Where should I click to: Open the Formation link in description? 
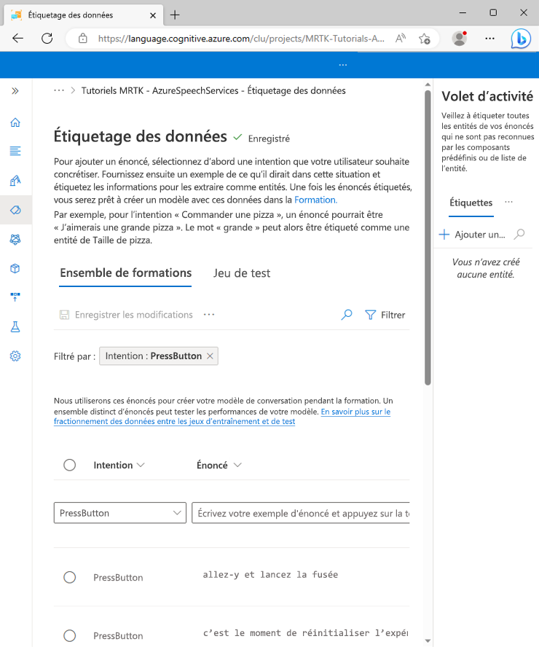click(315, 200)
